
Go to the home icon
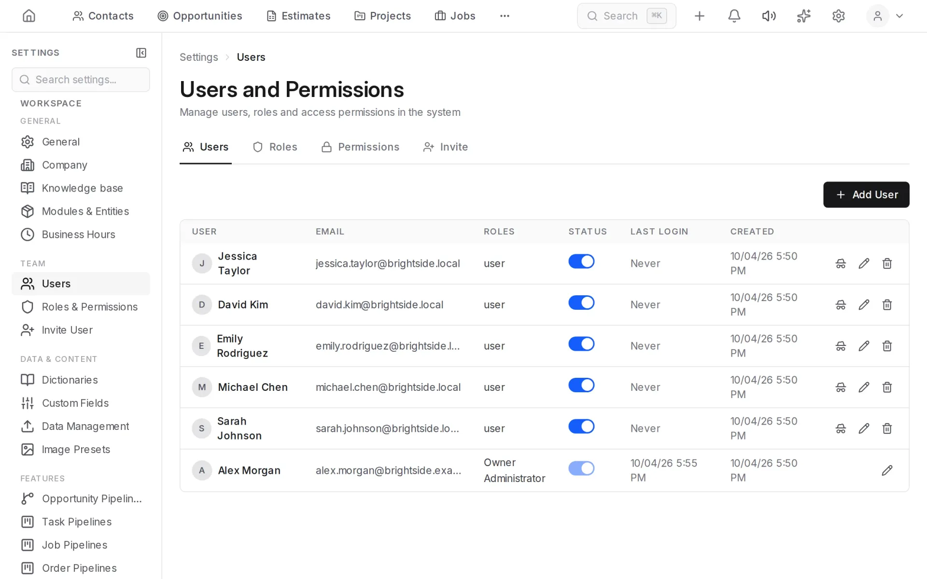(29, 16)
